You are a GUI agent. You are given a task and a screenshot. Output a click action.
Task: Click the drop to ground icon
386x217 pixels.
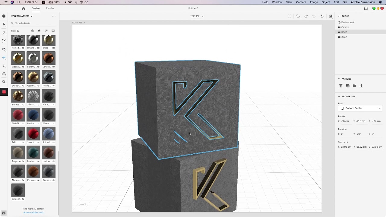pos(362,86)
